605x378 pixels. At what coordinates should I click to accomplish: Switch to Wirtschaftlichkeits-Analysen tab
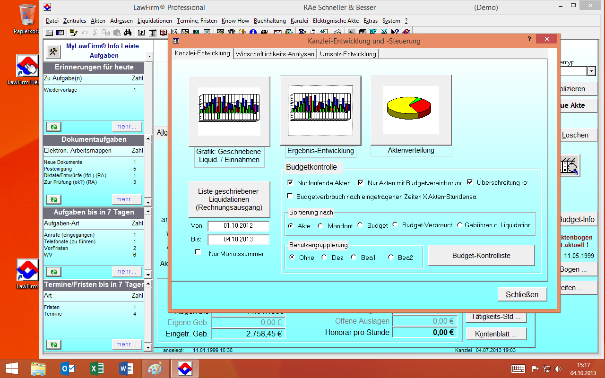pos(275,54)
